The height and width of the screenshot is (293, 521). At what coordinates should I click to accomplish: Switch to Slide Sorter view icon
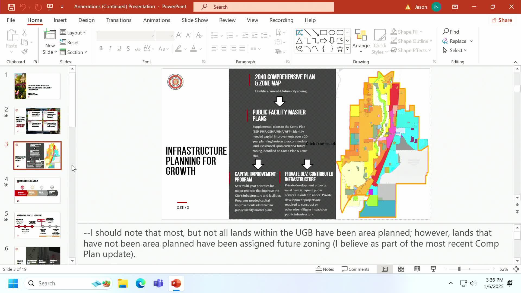(401, 269)
